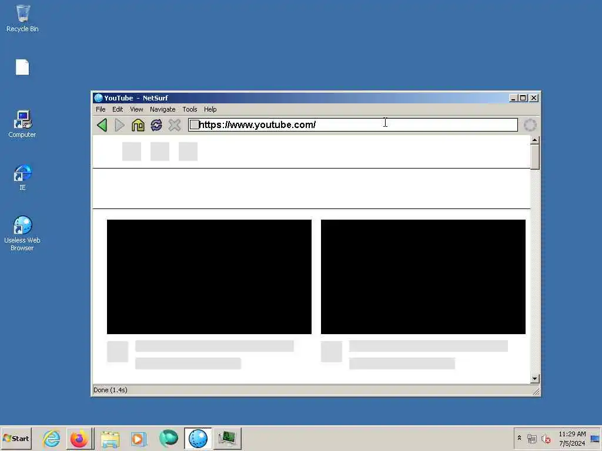Open the View menu
This screenshot has height=451, width=602.
[x=136, y=109]
